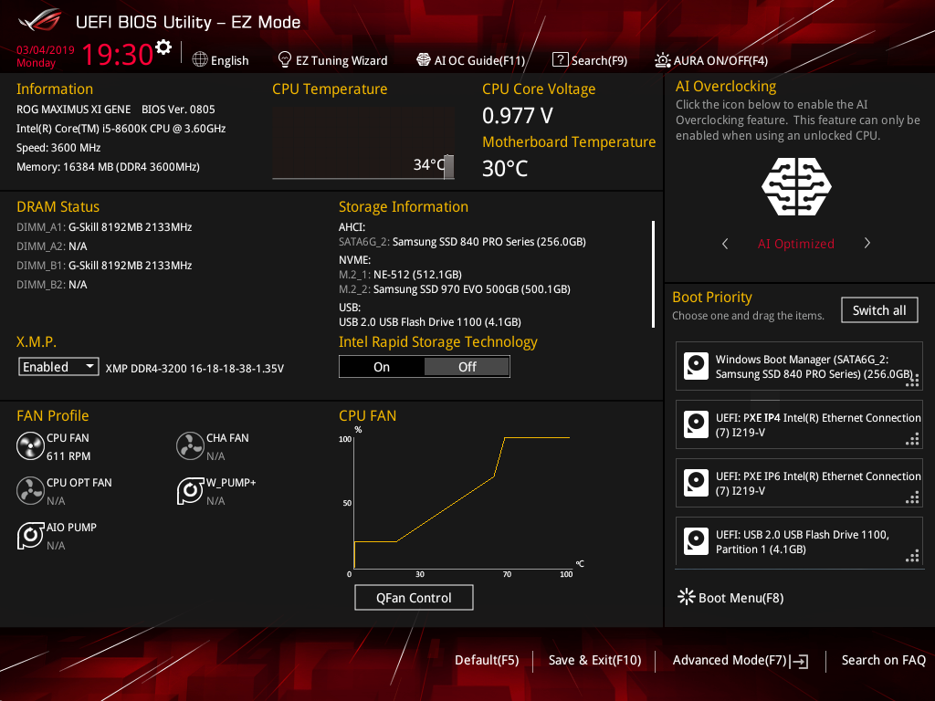
Task: Load defaults with Default(F5)
Action: point(487,660)
